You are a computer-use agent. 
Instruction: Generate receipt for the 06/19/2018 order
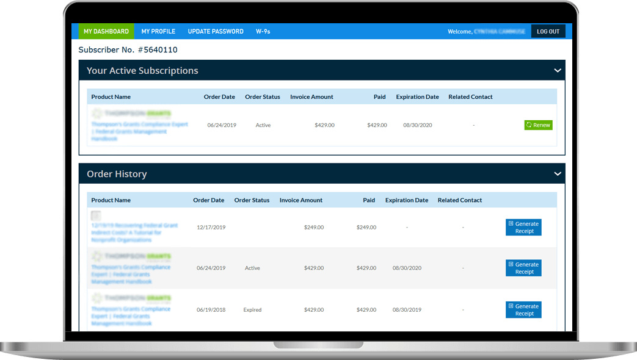click(523, 310)
